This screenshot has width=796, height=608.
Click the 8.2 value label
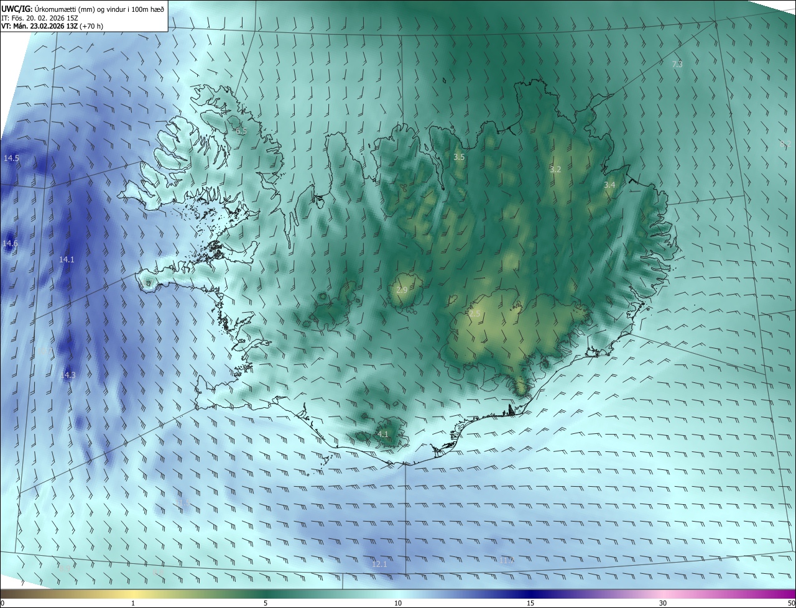point(785,144)
